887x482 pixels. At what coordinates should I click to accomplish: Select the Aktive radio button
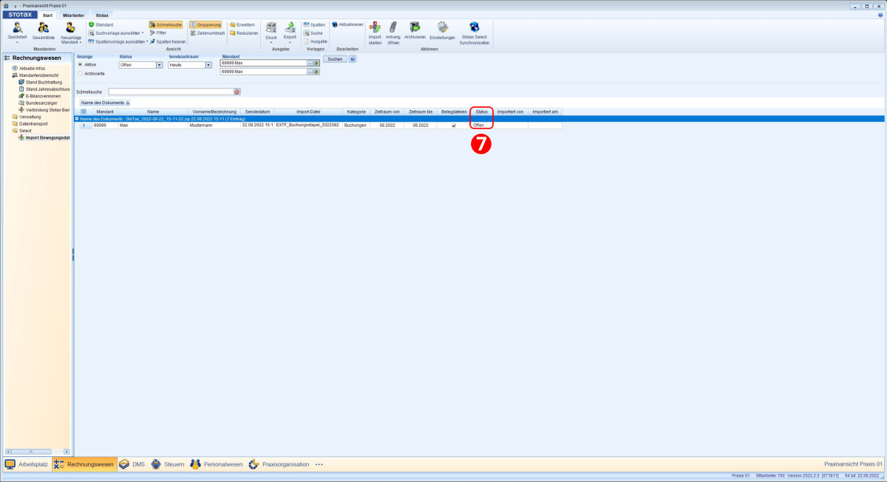click(x=80, y=65)
